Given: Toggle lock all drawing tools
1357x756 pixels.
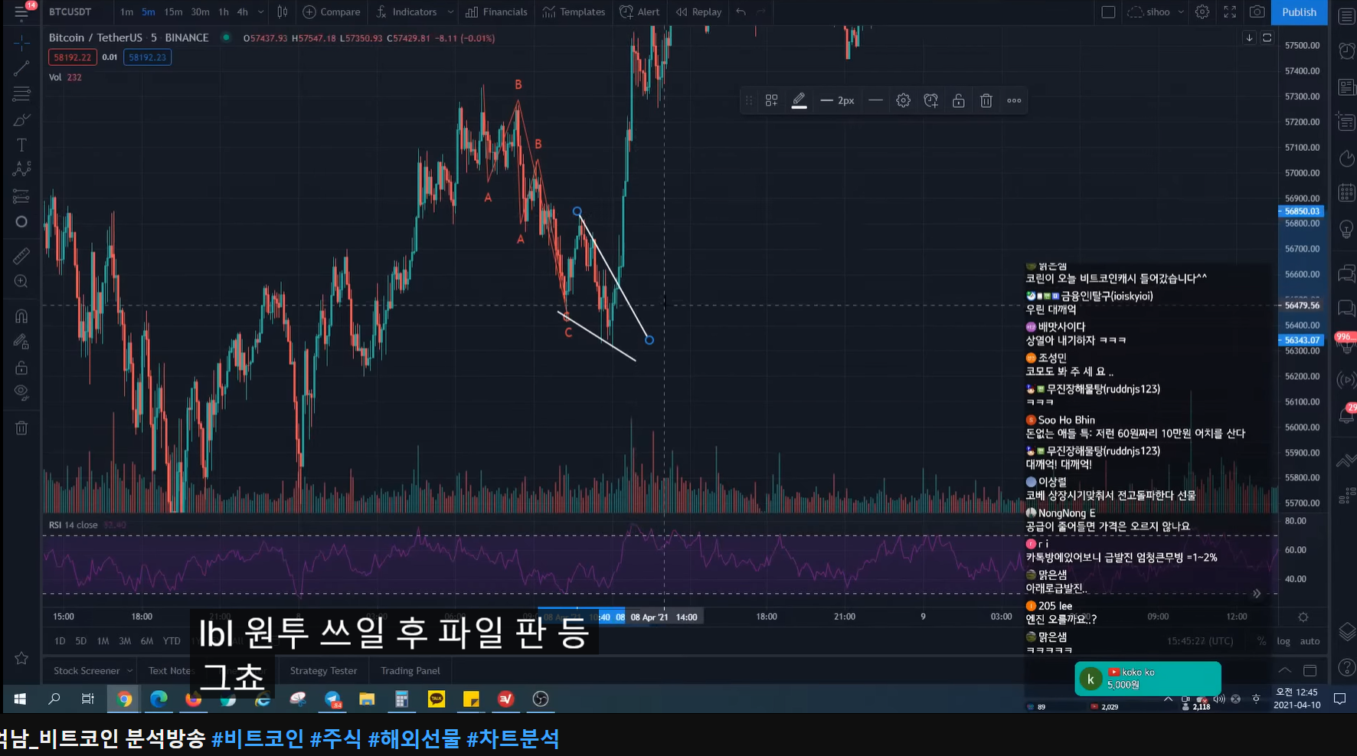Looking at the screenshot, I should [x=21, y=368].
